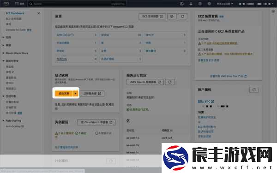The image size is (277, 173).
Task: Click 信息 link beside EC2 免费套餐
Action: [222, 17]
